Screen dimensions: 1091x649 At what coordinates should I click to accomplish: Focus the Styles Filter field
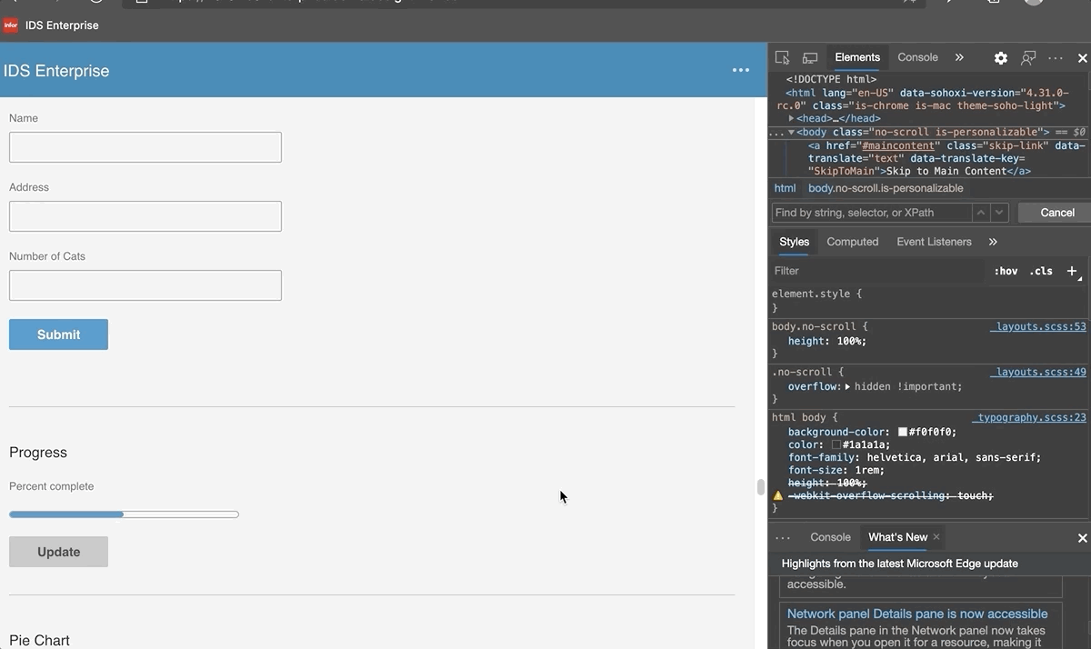tap(877, 271)
